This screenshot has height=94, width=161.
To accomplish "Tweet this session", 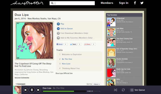I will click(x=73, y=44).
